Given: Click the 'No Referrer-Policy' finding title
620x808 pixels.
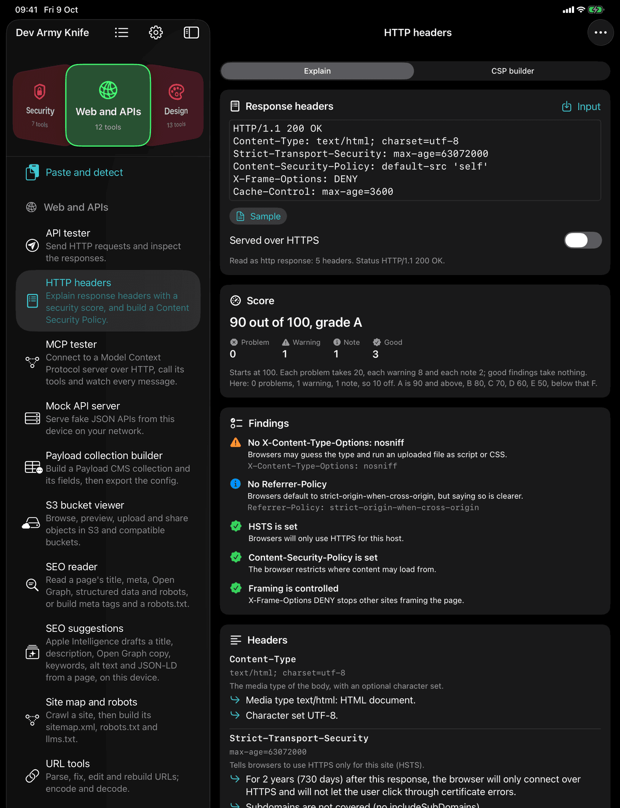Looking at the screenshot, I should pyautogui.click(x=287, y=484).
